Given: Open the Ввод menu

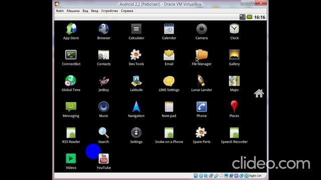Looking at the screenshot, I should click(95, 11).
